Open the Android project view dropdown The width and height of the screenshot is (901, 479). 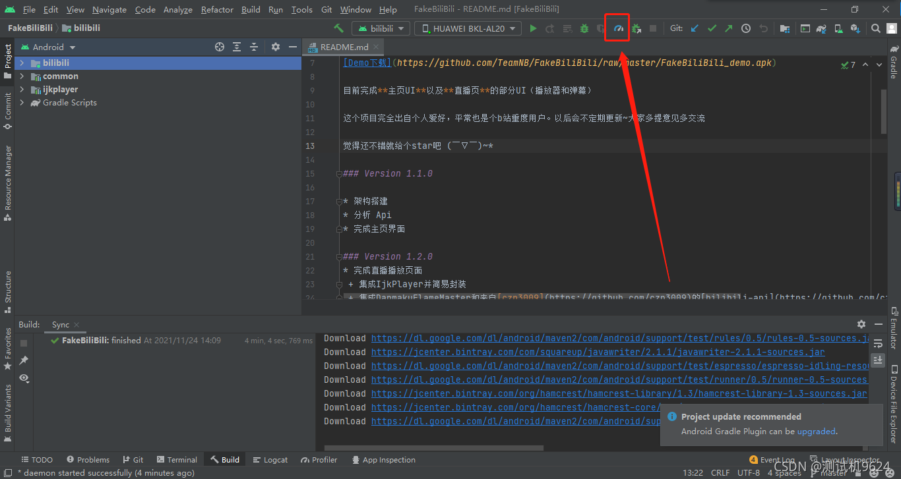pyautogui.click(x=48, y=47)
